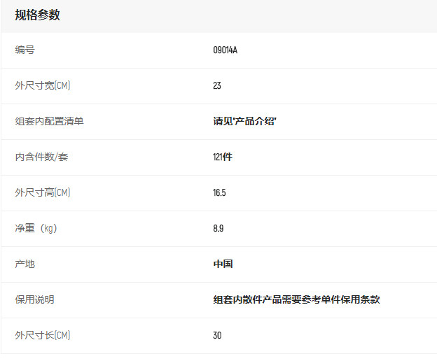The height and width of the screenshot is (361, 437).
Task: Click the 编号 label
Action: pyautogui.click(x=25, y=50)
